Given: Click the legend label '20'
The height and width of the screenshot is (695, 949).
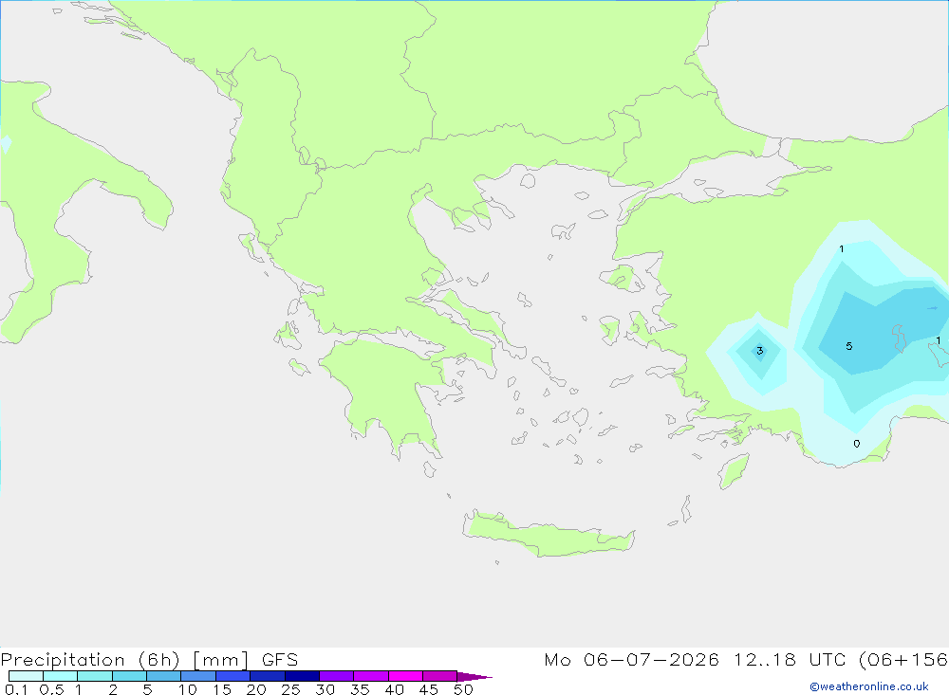Looking at the screenshot, I should click(x=256, y=689).
